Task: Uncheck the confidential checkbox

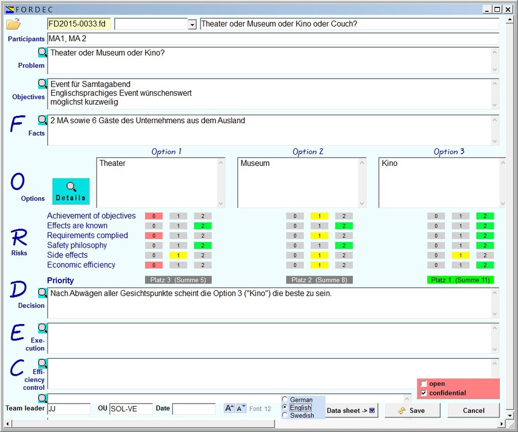Action: point(424,393)
